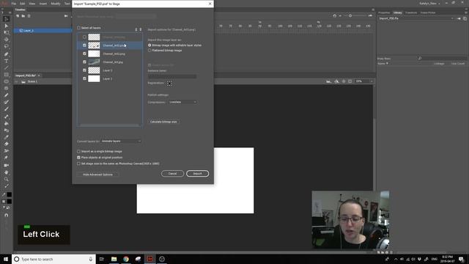This screenshot has width=469, height=264.
Task: Select the Line tool
Action: coord(7,68)
